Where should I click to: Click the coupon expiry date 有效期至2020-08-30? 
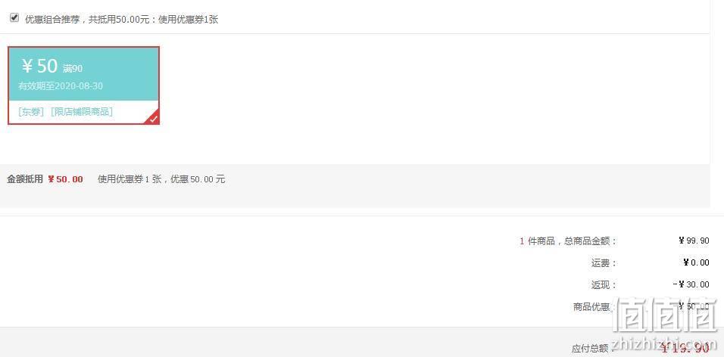[x=61, y=86]
